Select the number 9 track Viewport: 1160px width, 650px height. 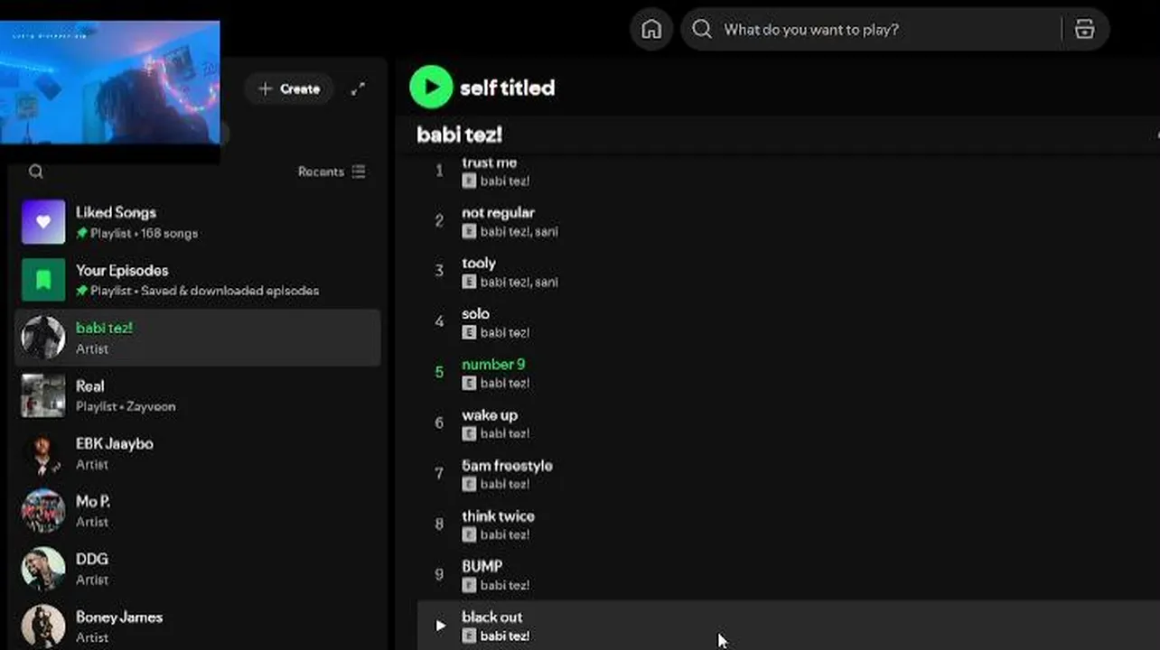493,365
